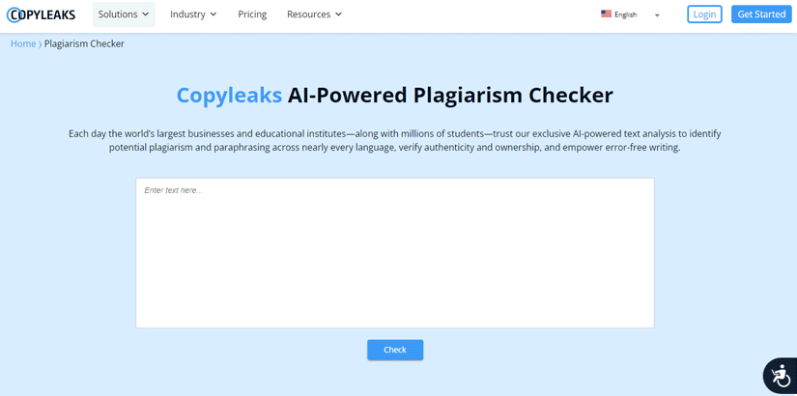This screenshot has width=797, height=396.
Task: Navigate to Home via breadcrumb
Action: point(23,43)
